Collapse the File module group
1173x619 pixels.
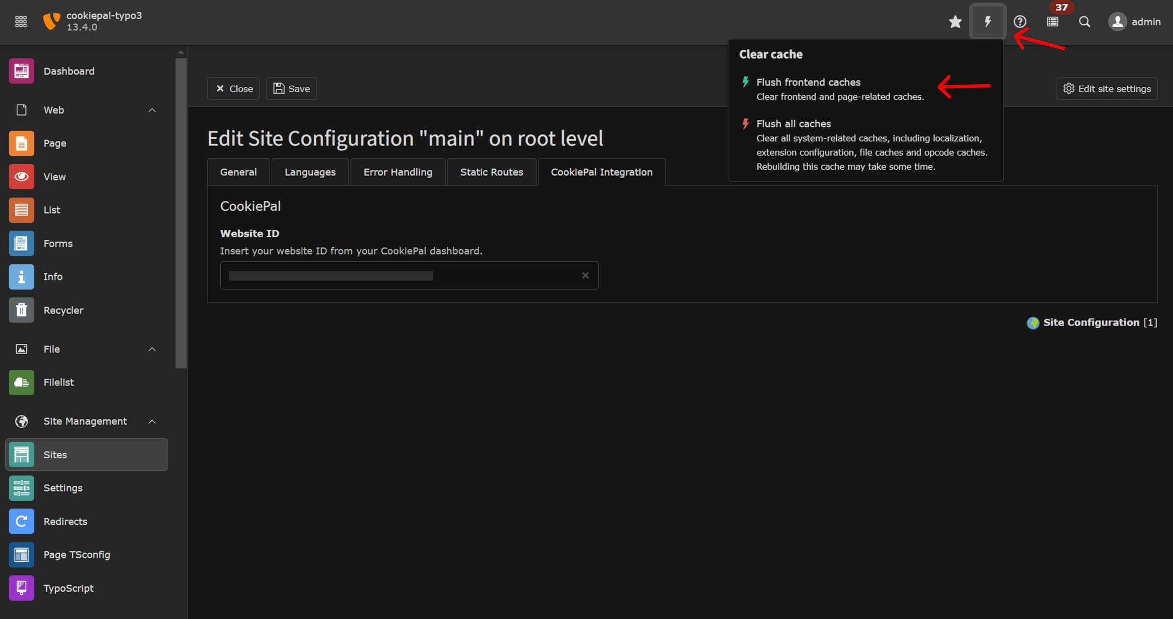pyautogui.click(x=152, y=349)
